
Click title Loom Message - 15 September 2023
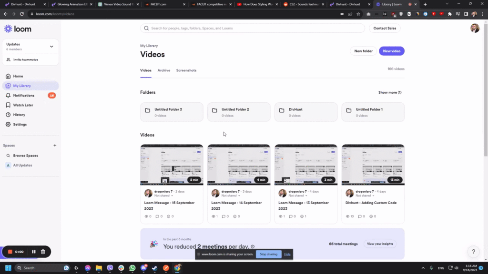pyautogui.click(x=169, y=205)
